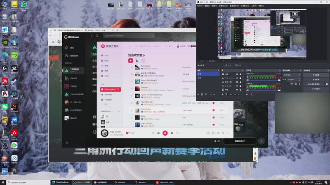The width and height of the screenshot is (330, 185).
Task: Move OBS scene down with the arrow
Action: [x=214, y=95]
